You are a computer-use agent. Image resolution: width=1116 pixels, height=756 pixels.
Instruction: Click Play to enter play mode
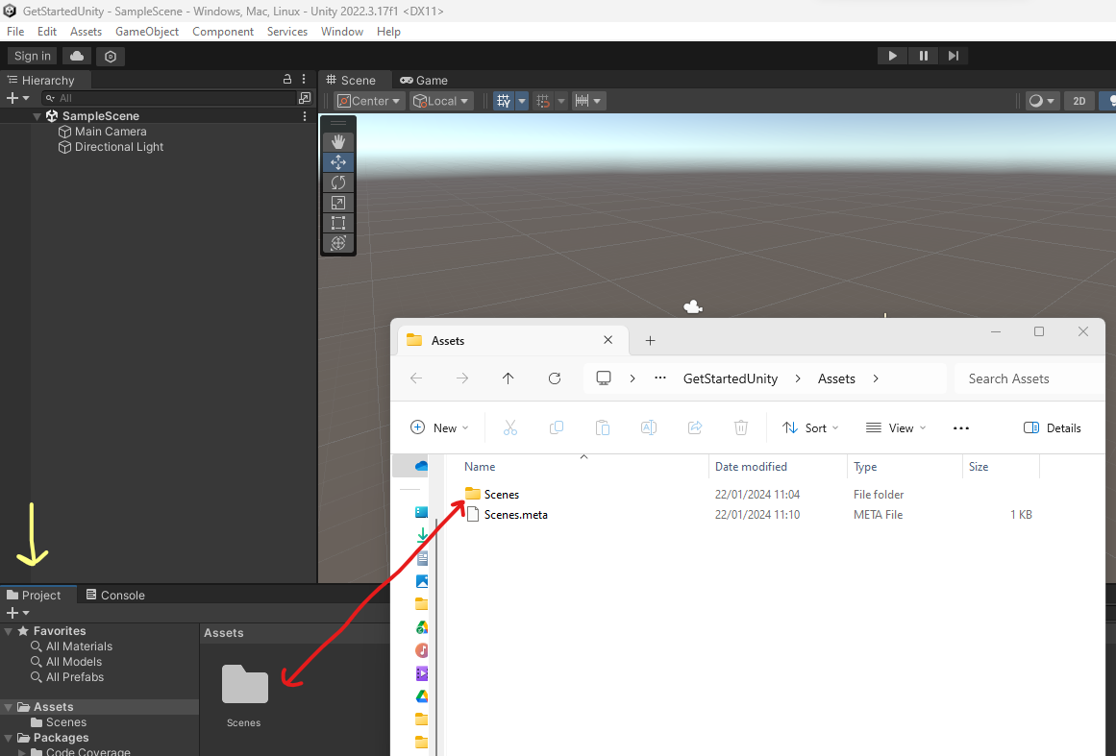(x=892, y=56)
